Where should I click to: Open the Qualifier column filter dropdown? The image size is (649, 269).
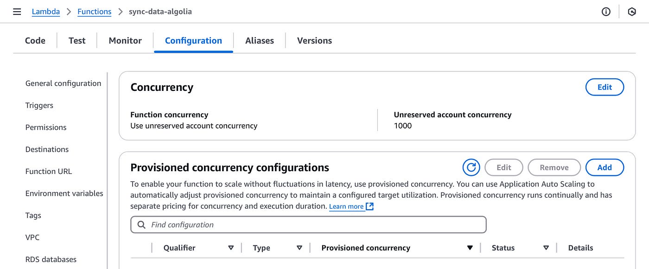230,248
